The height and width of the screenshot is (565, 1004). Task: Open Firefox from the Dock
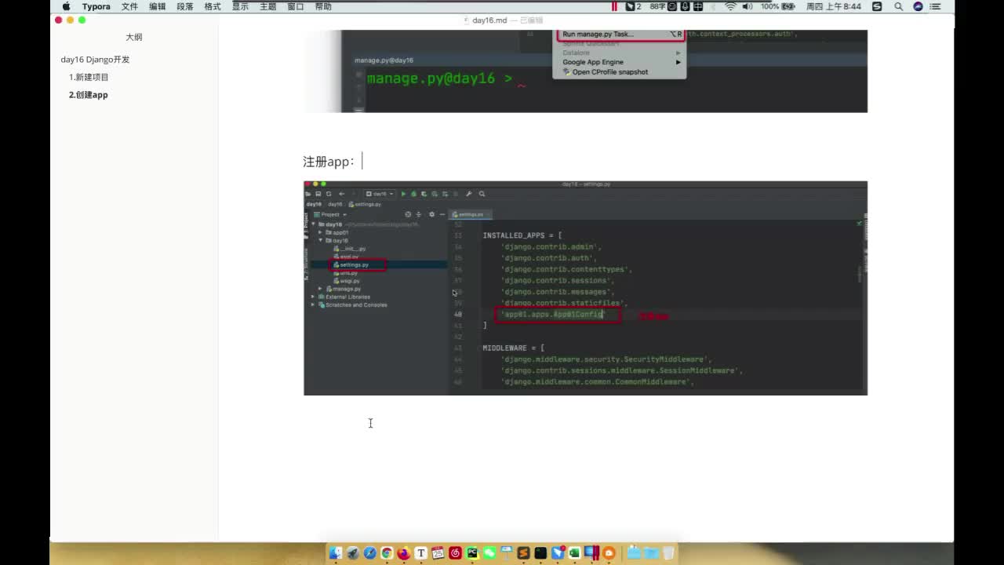point(404,552)
